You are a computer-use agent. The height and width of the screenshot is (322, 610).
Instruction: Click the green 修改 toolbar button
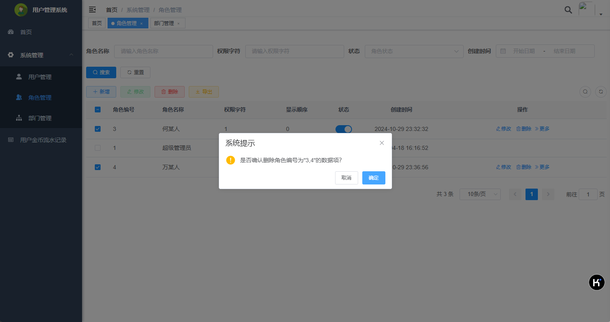click(x=135, y=92)
